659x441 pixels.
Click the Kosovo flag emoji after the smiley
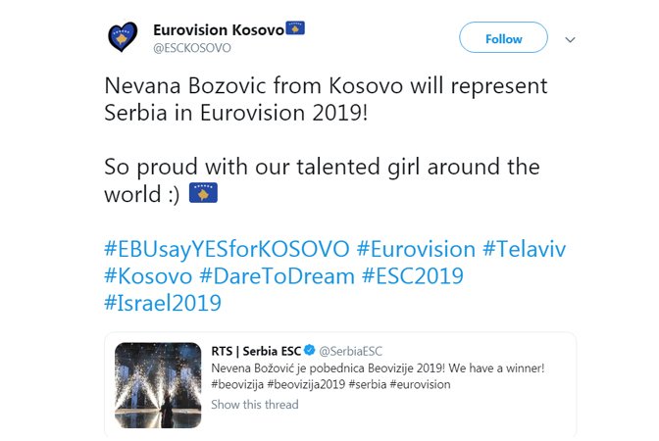(x=203, y=193)
